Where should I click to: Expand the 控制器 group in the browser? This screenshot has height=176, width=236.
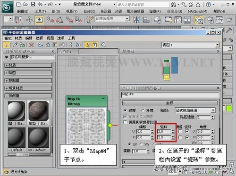coord(28,80)
